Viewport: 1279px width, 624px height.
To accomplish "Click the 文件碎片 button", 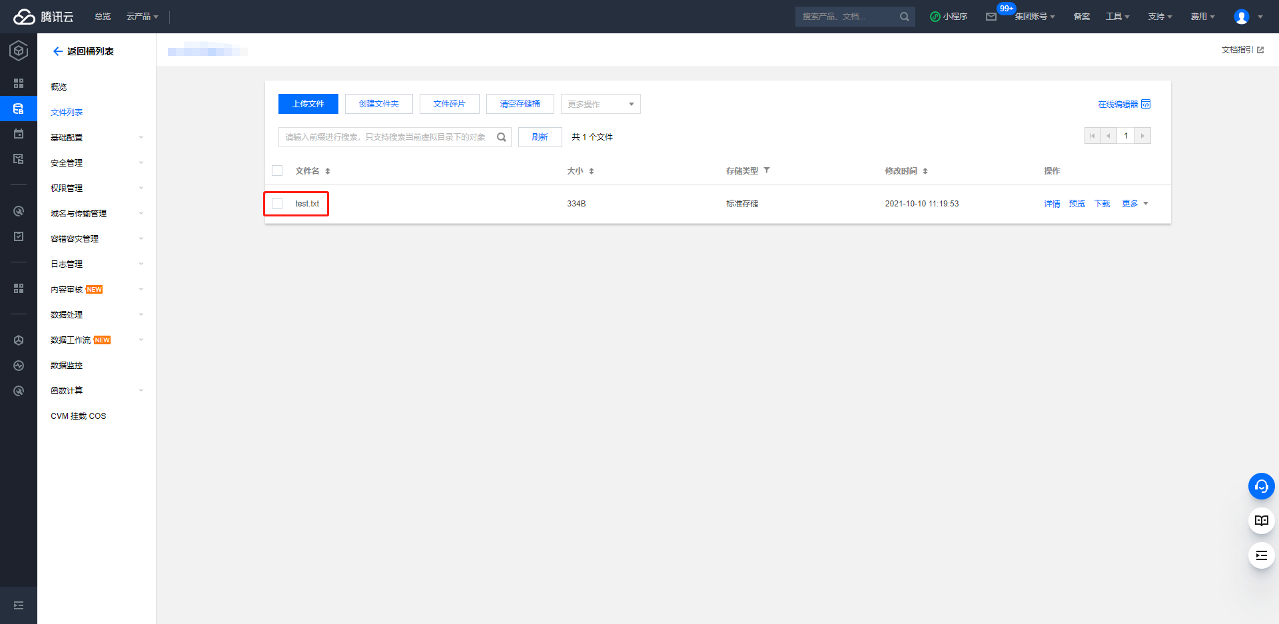I will coord(450,104).
